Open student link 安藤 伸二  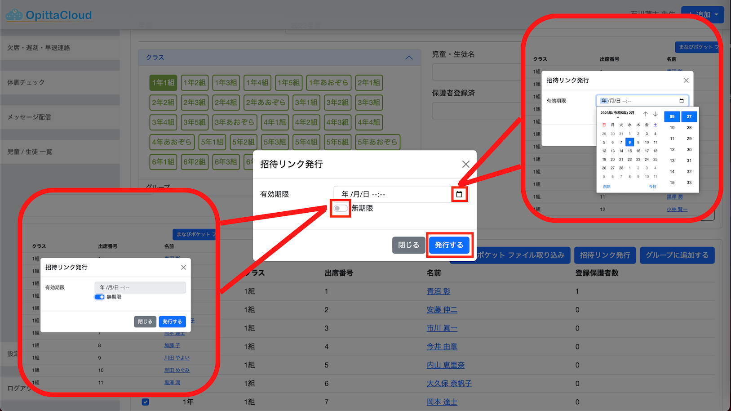[x=442, y=310]
